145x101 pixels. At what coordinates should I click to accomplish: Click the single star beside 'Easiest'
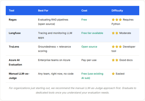113,74
